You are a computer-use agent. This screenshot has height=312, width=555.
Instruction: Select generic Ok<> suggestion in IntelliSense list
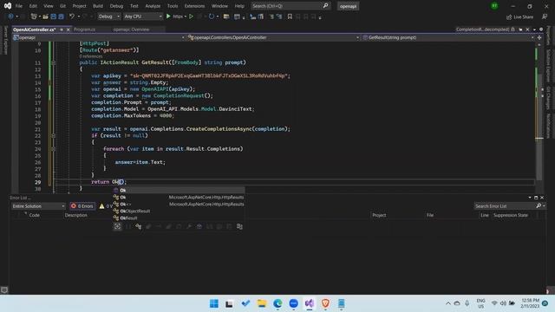pyautogui.click(x=179, y=205)
